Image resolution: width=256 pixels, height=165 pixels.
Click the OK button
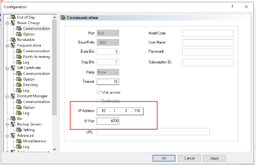click(x=164, y=158)
